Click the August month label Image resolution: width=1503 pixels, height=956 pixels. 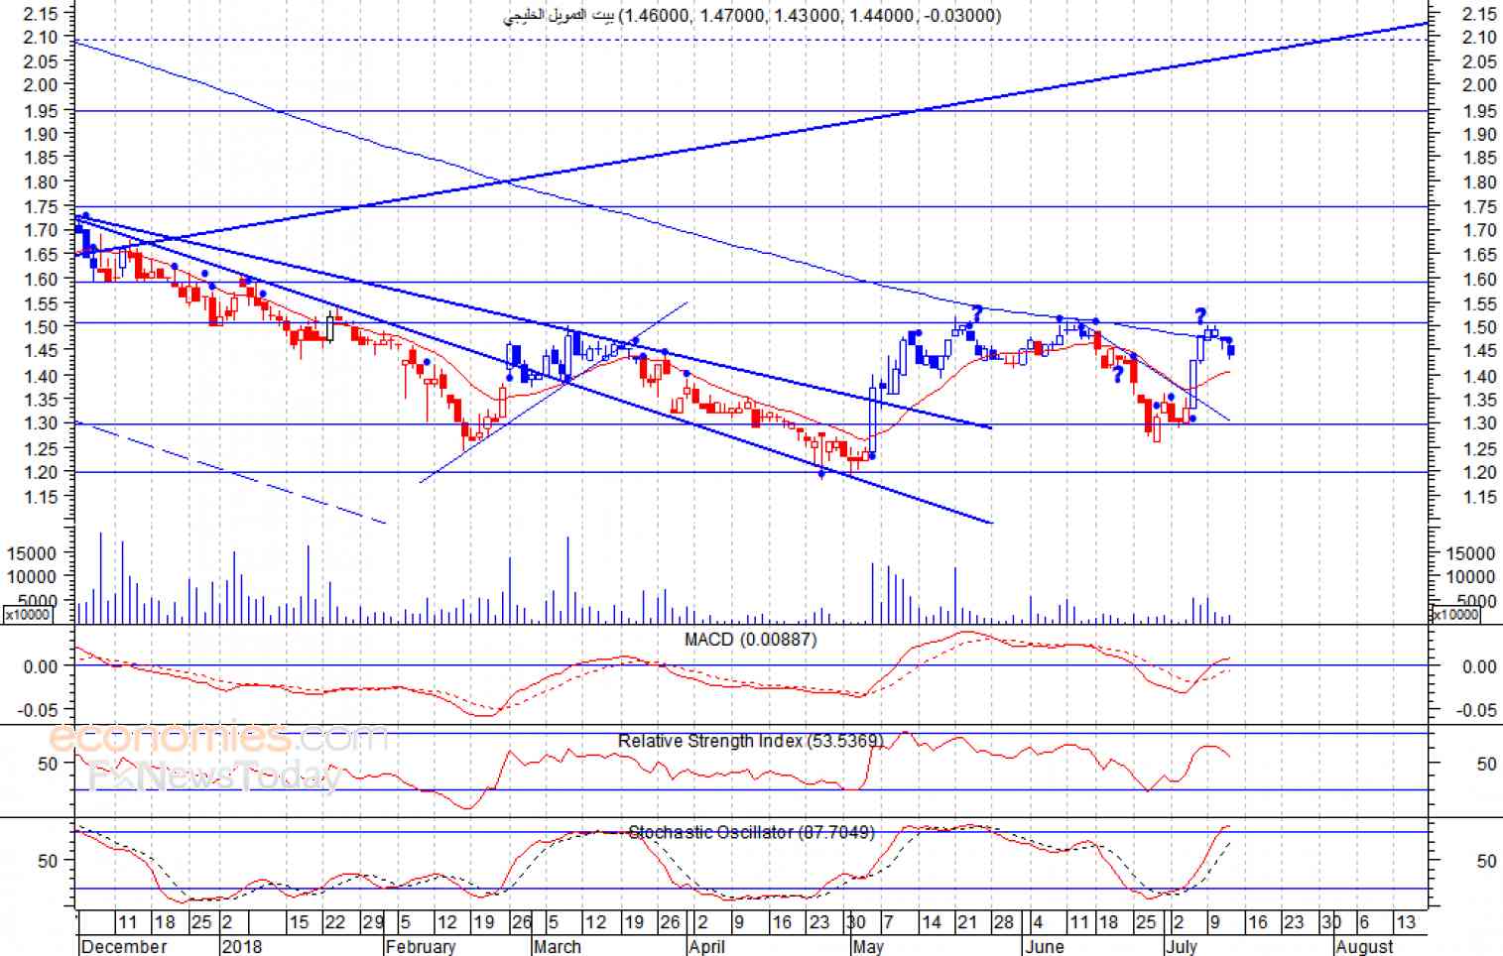(1364, 946)
